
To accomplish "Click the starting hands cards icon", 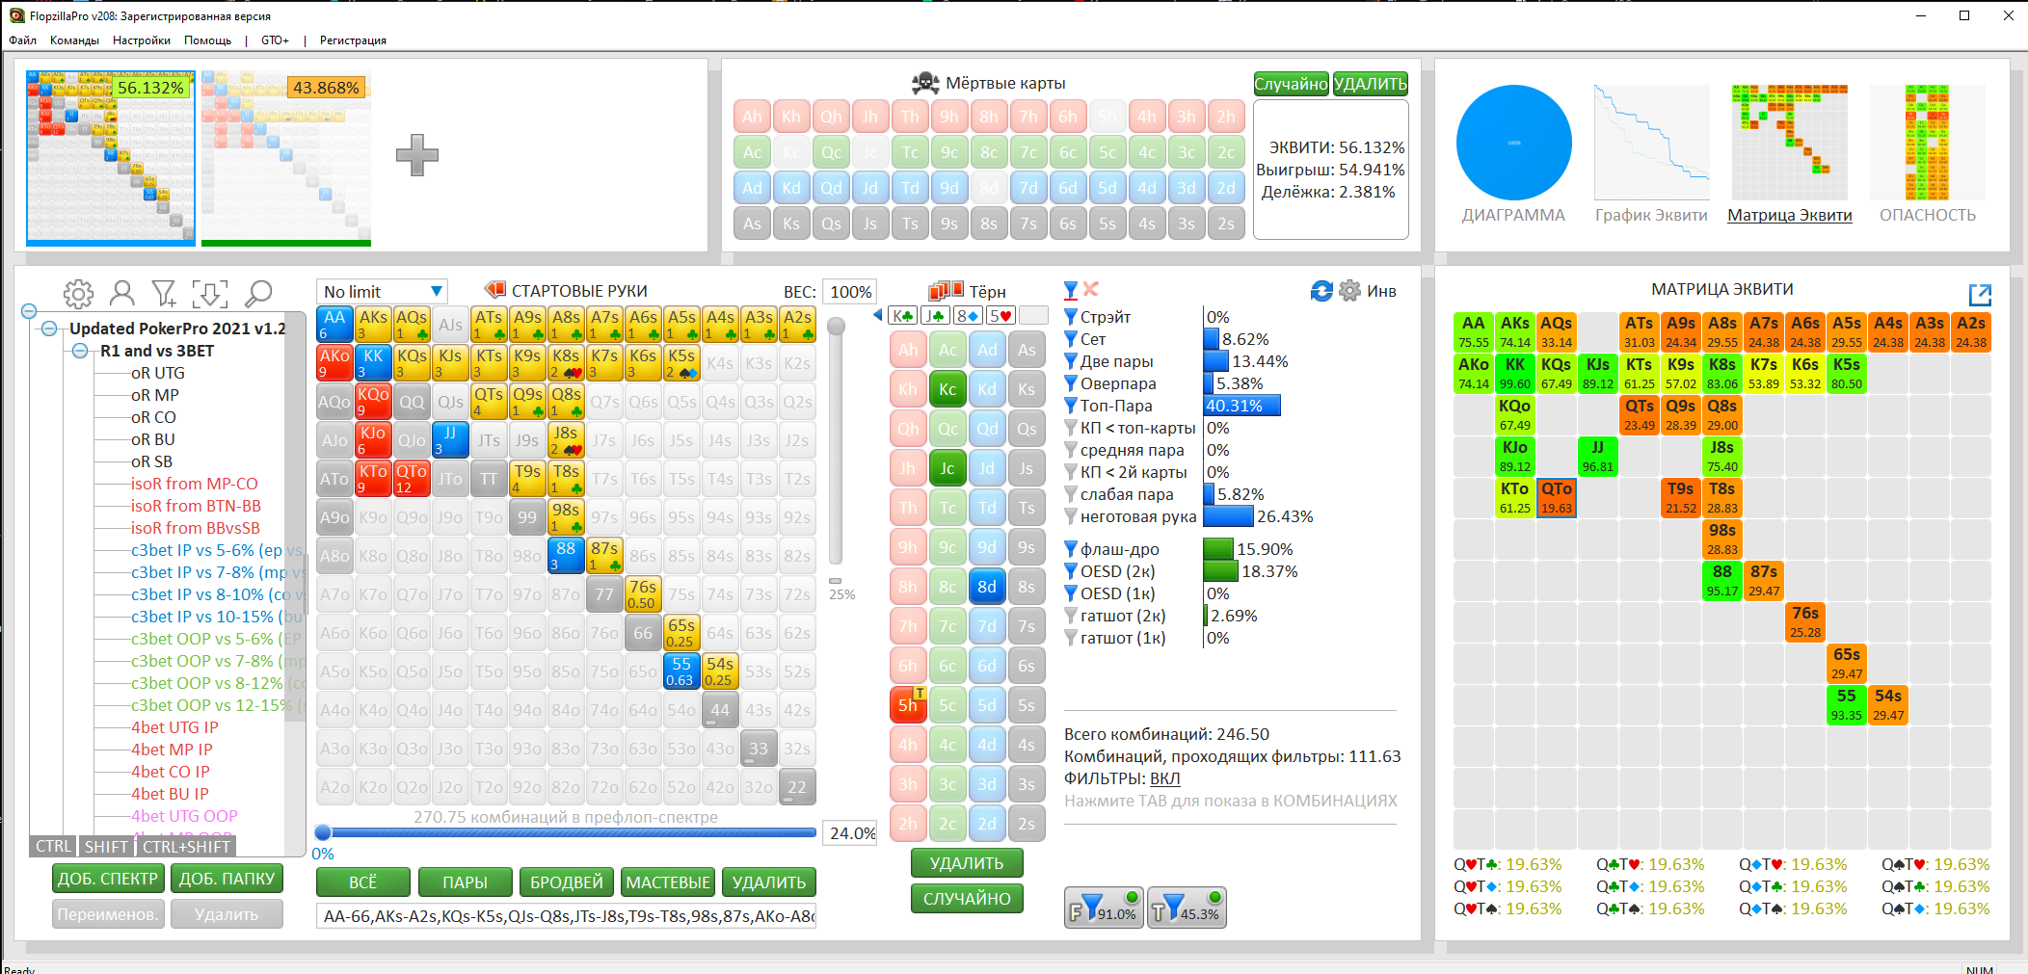I will (495, 289).
